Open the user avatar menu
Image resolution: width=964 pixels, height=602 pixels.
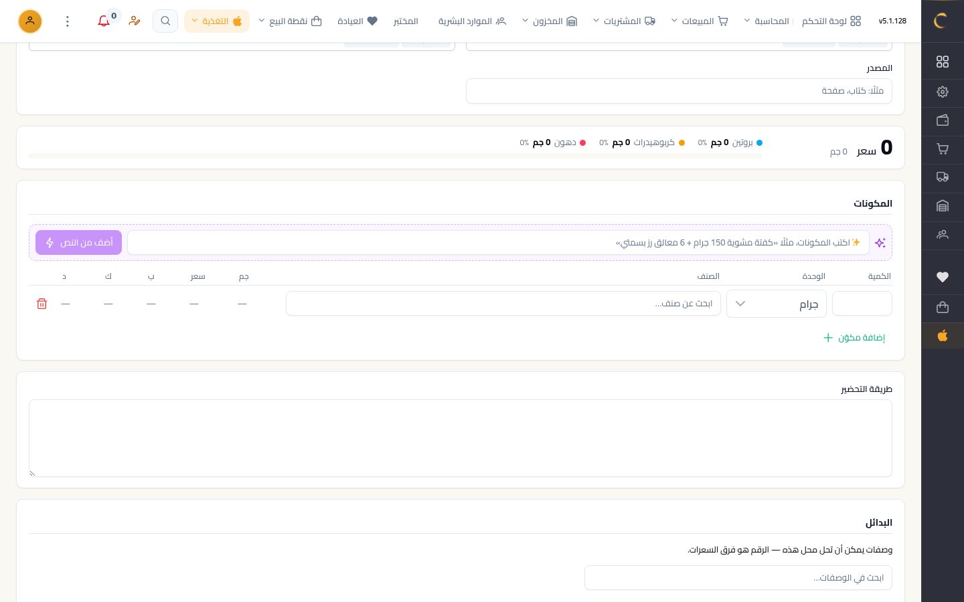click(29, 21)
